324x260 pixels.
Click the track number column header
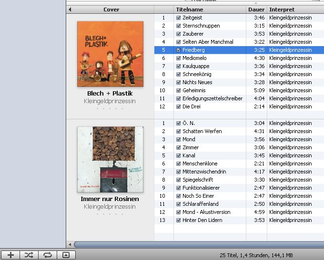(164, 10)
